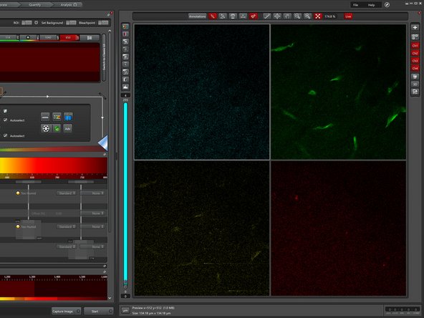Image resolution: width=424 pixels, height=318 pixels.
Task: Open the Analysis workflow tab
Action: click(x=68, y=4)
